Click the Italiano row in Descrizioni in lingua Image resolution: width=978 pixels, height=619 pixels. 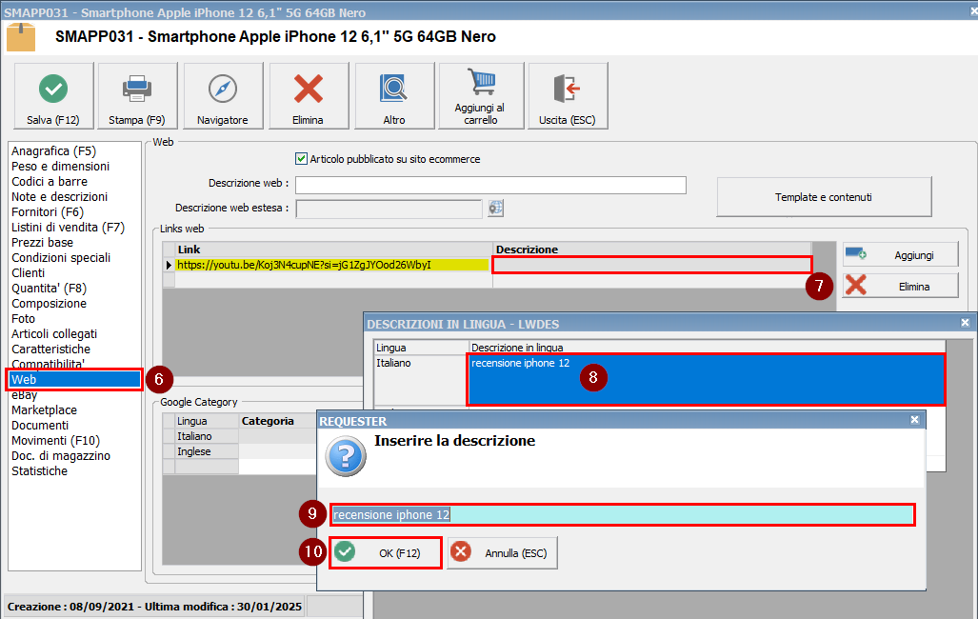(421, 379)
